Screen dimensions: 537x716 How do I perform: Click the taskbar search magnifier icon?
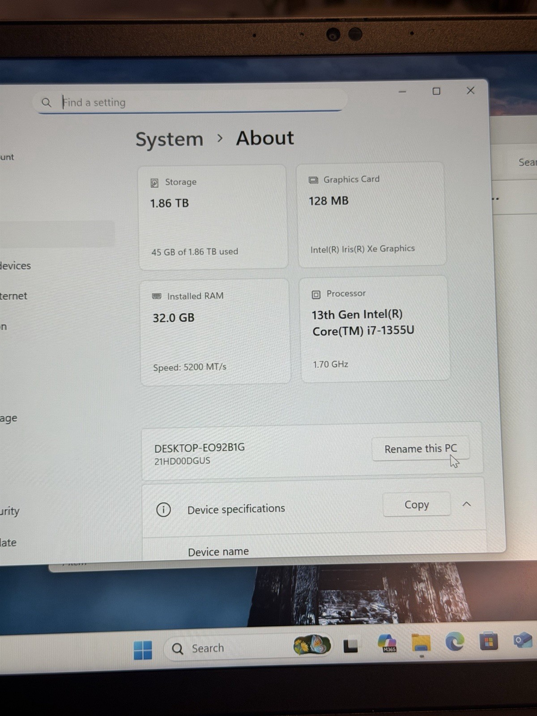tap(178, 649)
